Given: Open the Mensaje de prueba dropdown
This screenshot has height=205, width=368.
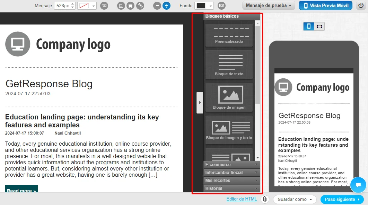Looking at the screenshot, I should (269, 6).
